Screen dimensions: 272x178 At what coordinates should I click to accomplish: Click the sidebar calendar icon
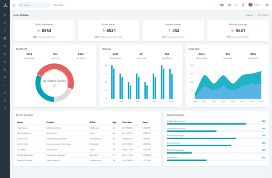coord(5,23)
